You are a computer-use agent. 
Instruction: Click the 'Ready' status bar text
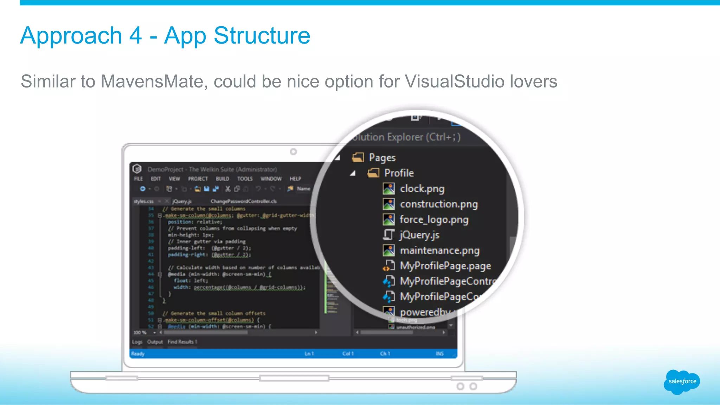pyautogui.click(x=138, y=354)
